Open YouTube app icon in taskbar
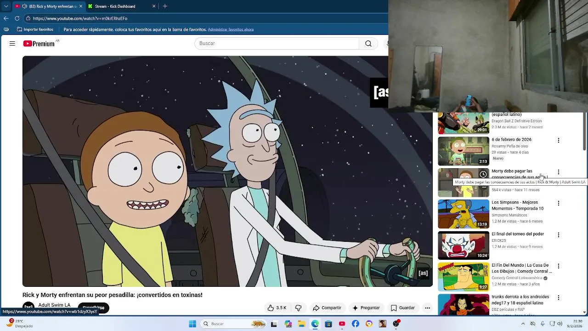Screen dimensions: 588x331 (x=342, y=324)
